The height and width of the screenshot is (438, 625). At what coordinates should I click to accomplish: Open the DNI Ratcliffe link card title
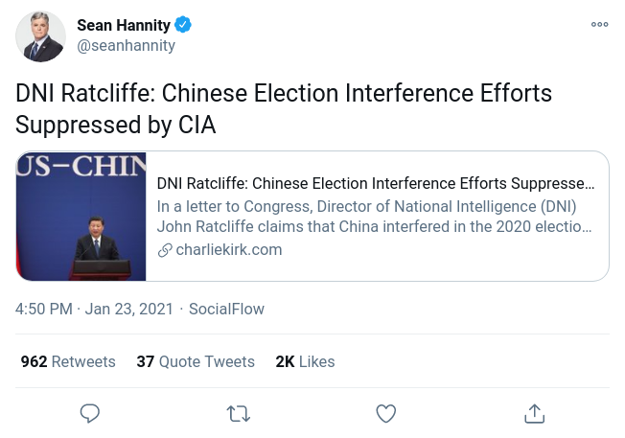pyautogui.click(x=375, y=183)
